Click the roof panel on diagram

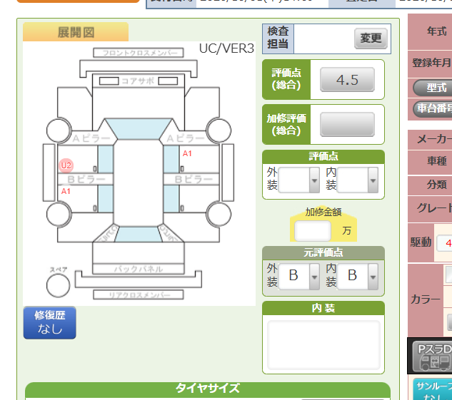pos(139,183)
